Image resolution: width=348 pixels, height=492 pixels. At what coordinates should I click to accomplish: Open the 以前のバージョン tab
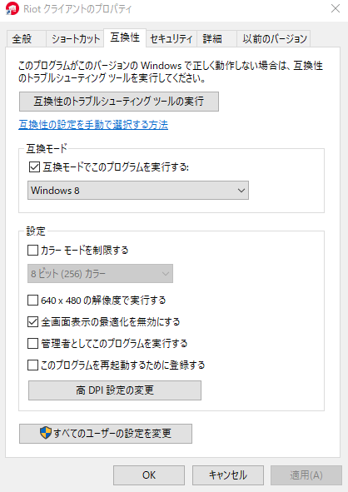pos(274,39)
